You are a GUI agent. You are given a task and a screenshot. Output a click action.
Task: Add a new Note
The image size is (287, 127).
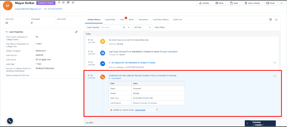coord(220,3)
